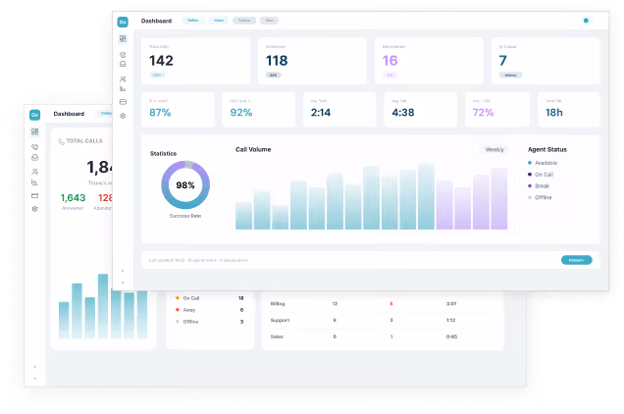This screenshot has width=624, height=414.
Task: Select settings gear icon in back window sidebar
Action: 34,209
